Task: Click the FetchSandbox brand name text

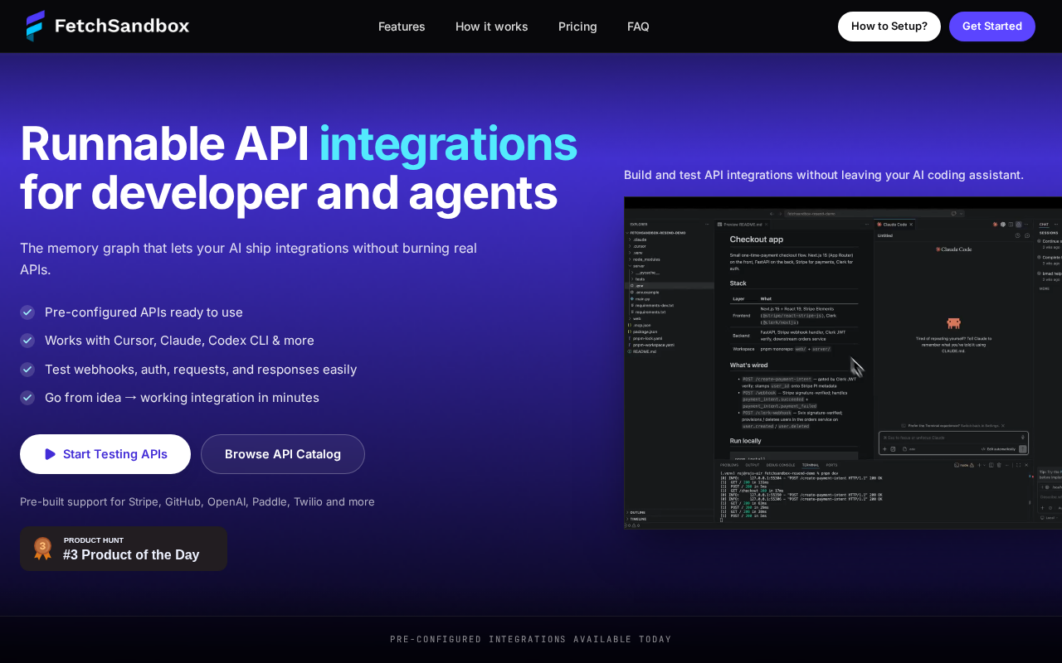Action: point(122,26)
